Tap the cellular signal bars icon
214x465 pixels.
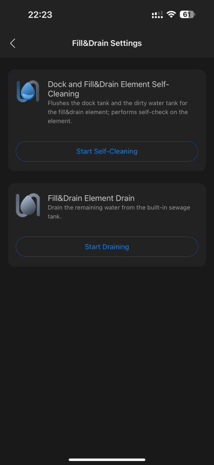coord(157,15)
